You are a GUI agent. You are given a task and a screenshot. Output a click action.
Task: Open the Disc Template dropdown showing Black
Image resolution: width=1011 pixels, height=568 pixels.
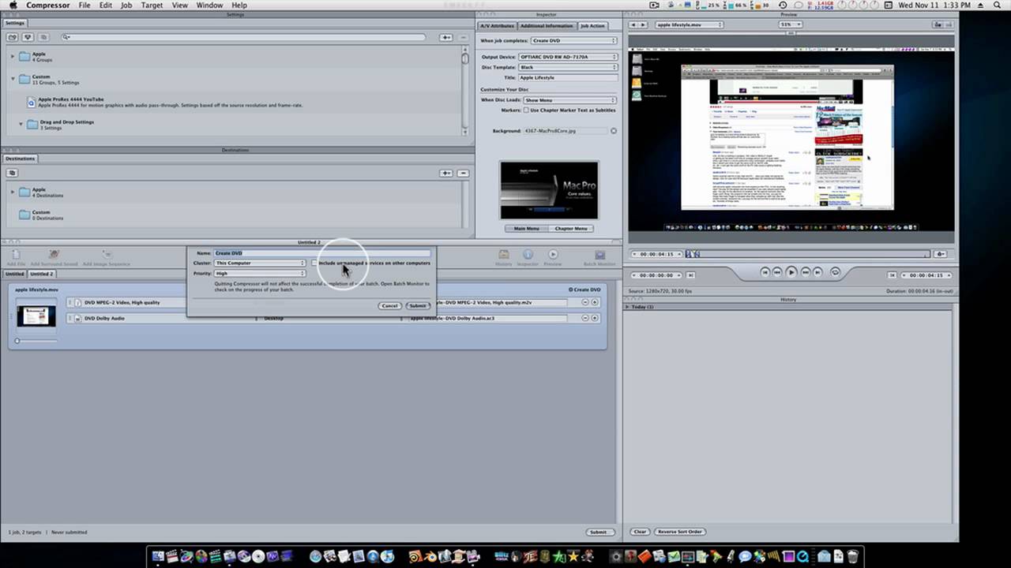(x=568, y=67)
